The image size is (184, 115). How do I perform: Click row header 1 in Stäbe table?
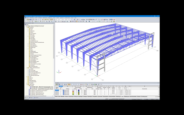coord(57,90)
